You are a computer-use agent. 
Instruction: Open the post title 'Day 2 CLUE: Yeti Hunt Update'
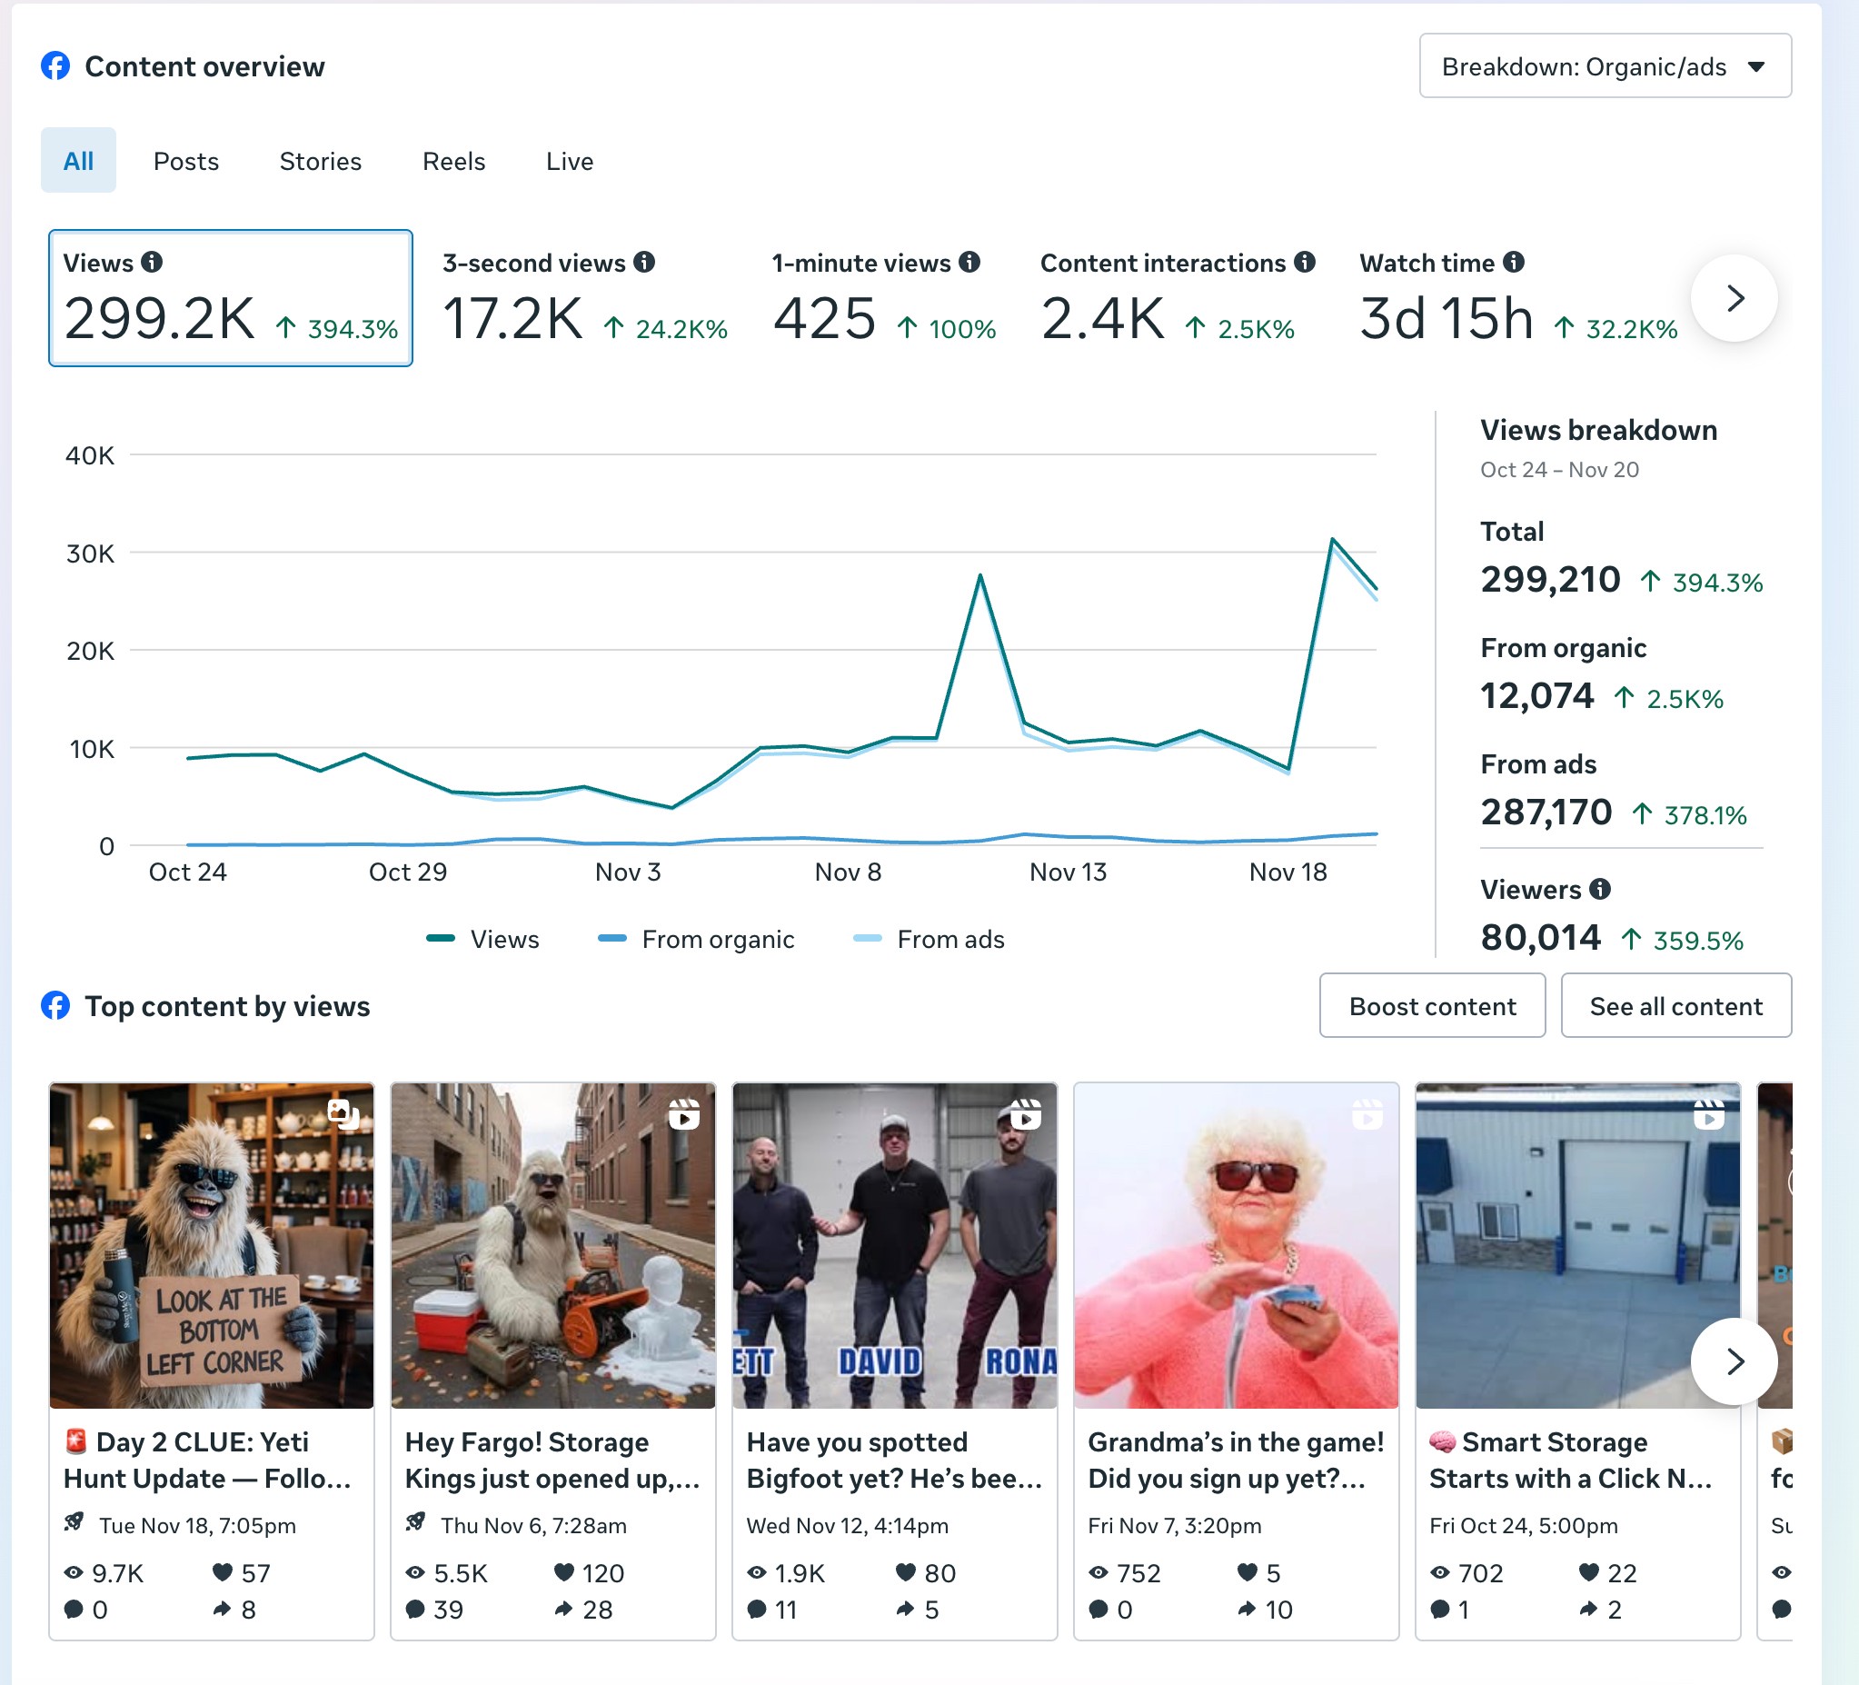pyautogui.click(x=208, y=1460)
